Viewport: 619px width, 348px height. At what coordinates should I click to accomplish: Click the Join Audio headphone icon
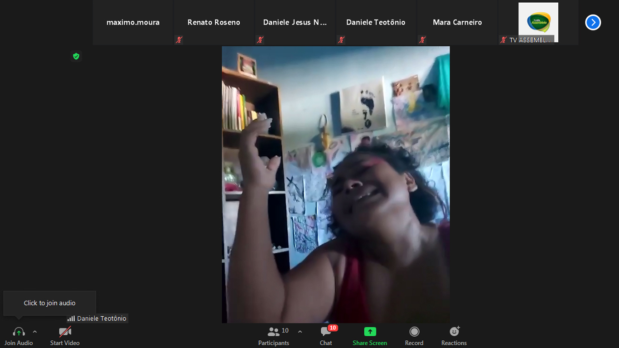[x=19, y=332]
